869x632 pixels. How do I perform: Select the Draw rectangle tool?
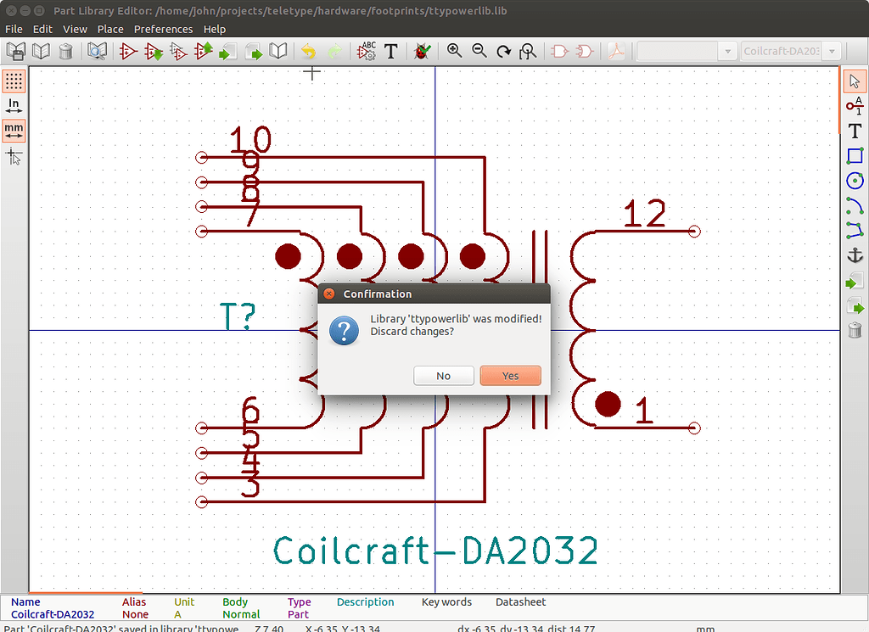point(855,156)
